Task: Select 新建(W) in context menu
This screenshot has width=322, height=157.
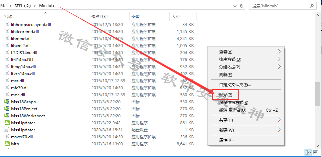Action: (226, 130)
